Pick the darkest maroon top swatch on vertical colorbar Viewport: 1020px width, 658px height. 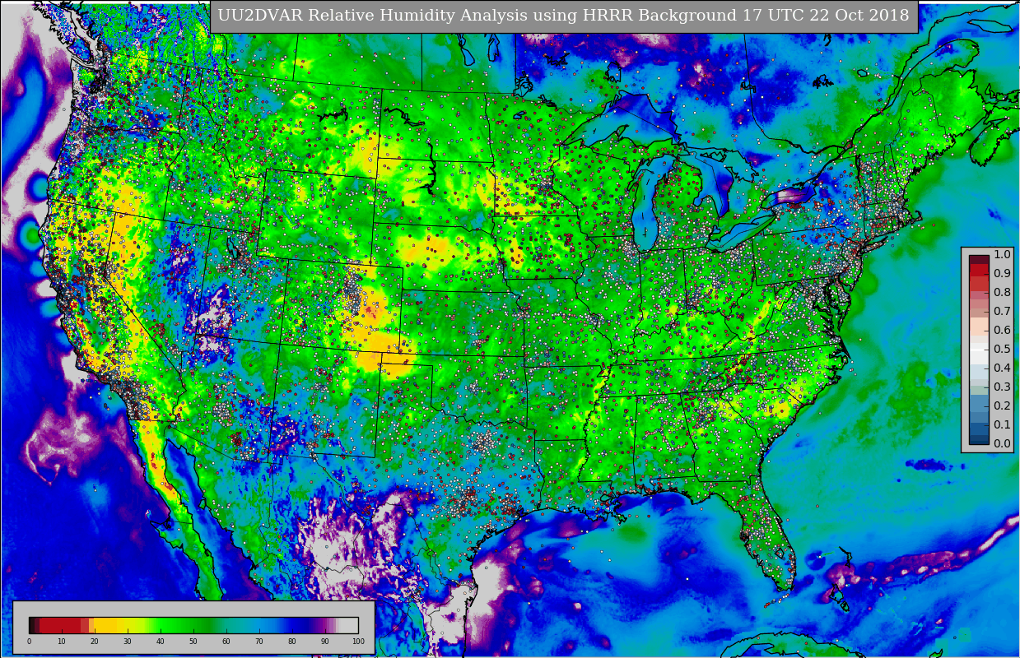[979, 260]
